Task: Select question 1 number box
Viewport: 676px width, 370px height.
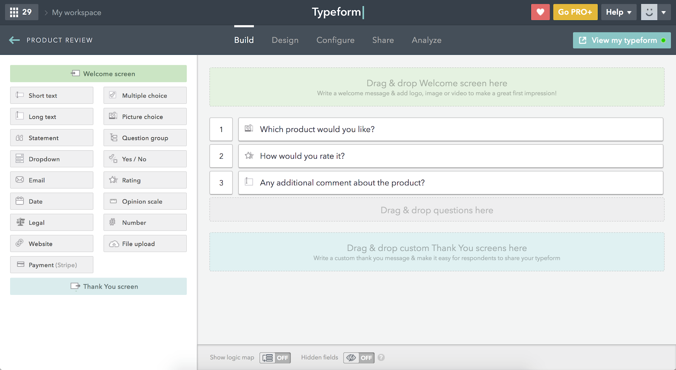Action: (x=221, y=129)
